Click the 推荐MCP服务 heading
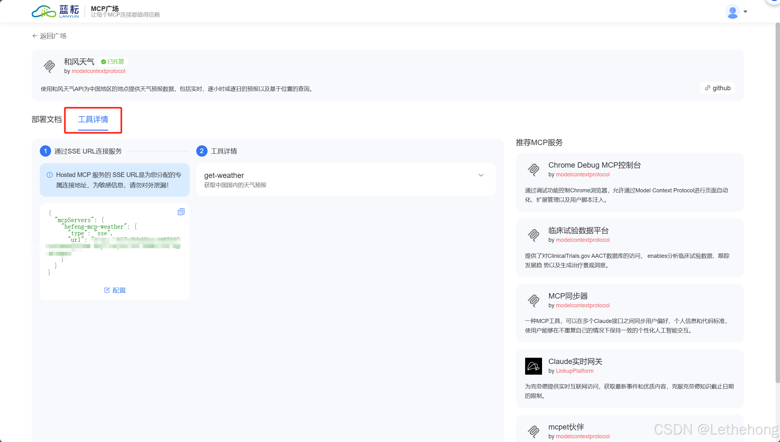The image size is (780, 442). (539, 143)
